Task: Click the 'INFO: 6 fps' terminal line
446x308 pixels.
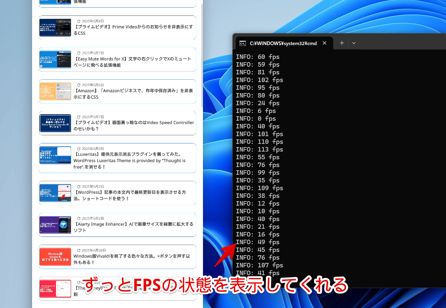Action: coord(256,111)
